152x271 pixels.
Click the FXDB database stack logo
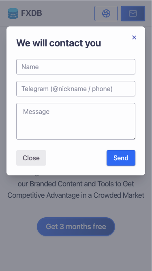pos(13,13)
